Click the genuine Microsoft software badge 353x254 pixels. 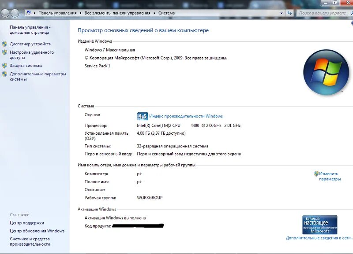click(x=319, y=225)
